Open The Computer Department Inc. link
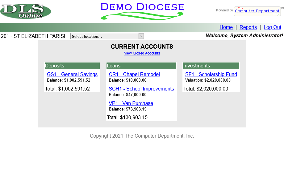The width and height of the screenshot is (284, 173). [257, 11]
